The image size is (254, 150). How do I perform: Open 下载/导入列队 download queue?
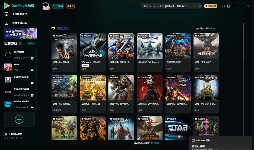point(13,134)
